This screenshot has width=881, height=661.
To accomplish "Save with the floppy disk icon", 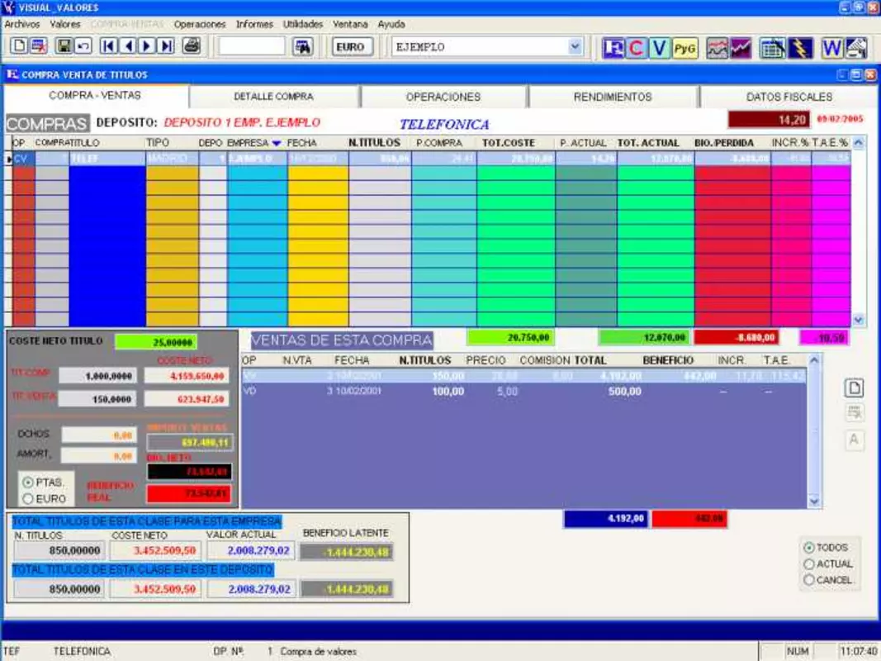I will coord(64,46).
